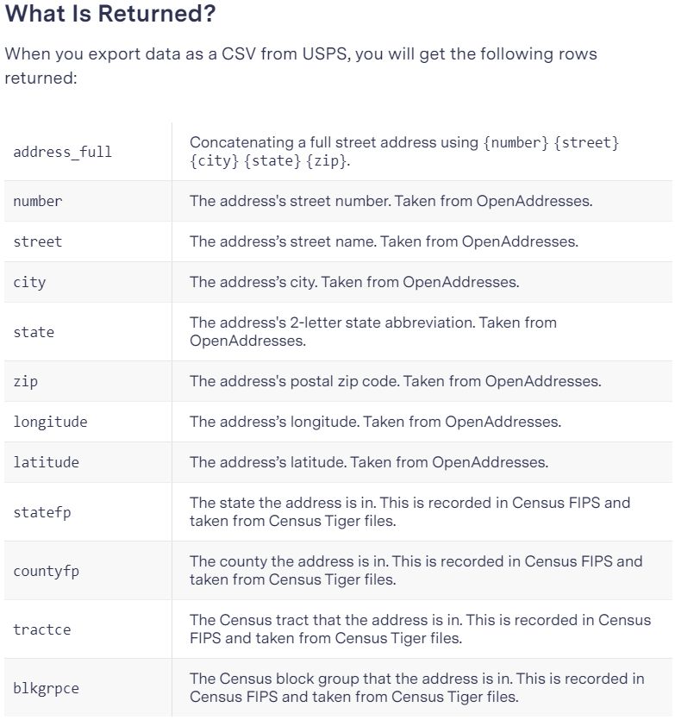Screen dimensions: 675x720
Task: Click the tractce field name cell
Action: click(42, 629)
